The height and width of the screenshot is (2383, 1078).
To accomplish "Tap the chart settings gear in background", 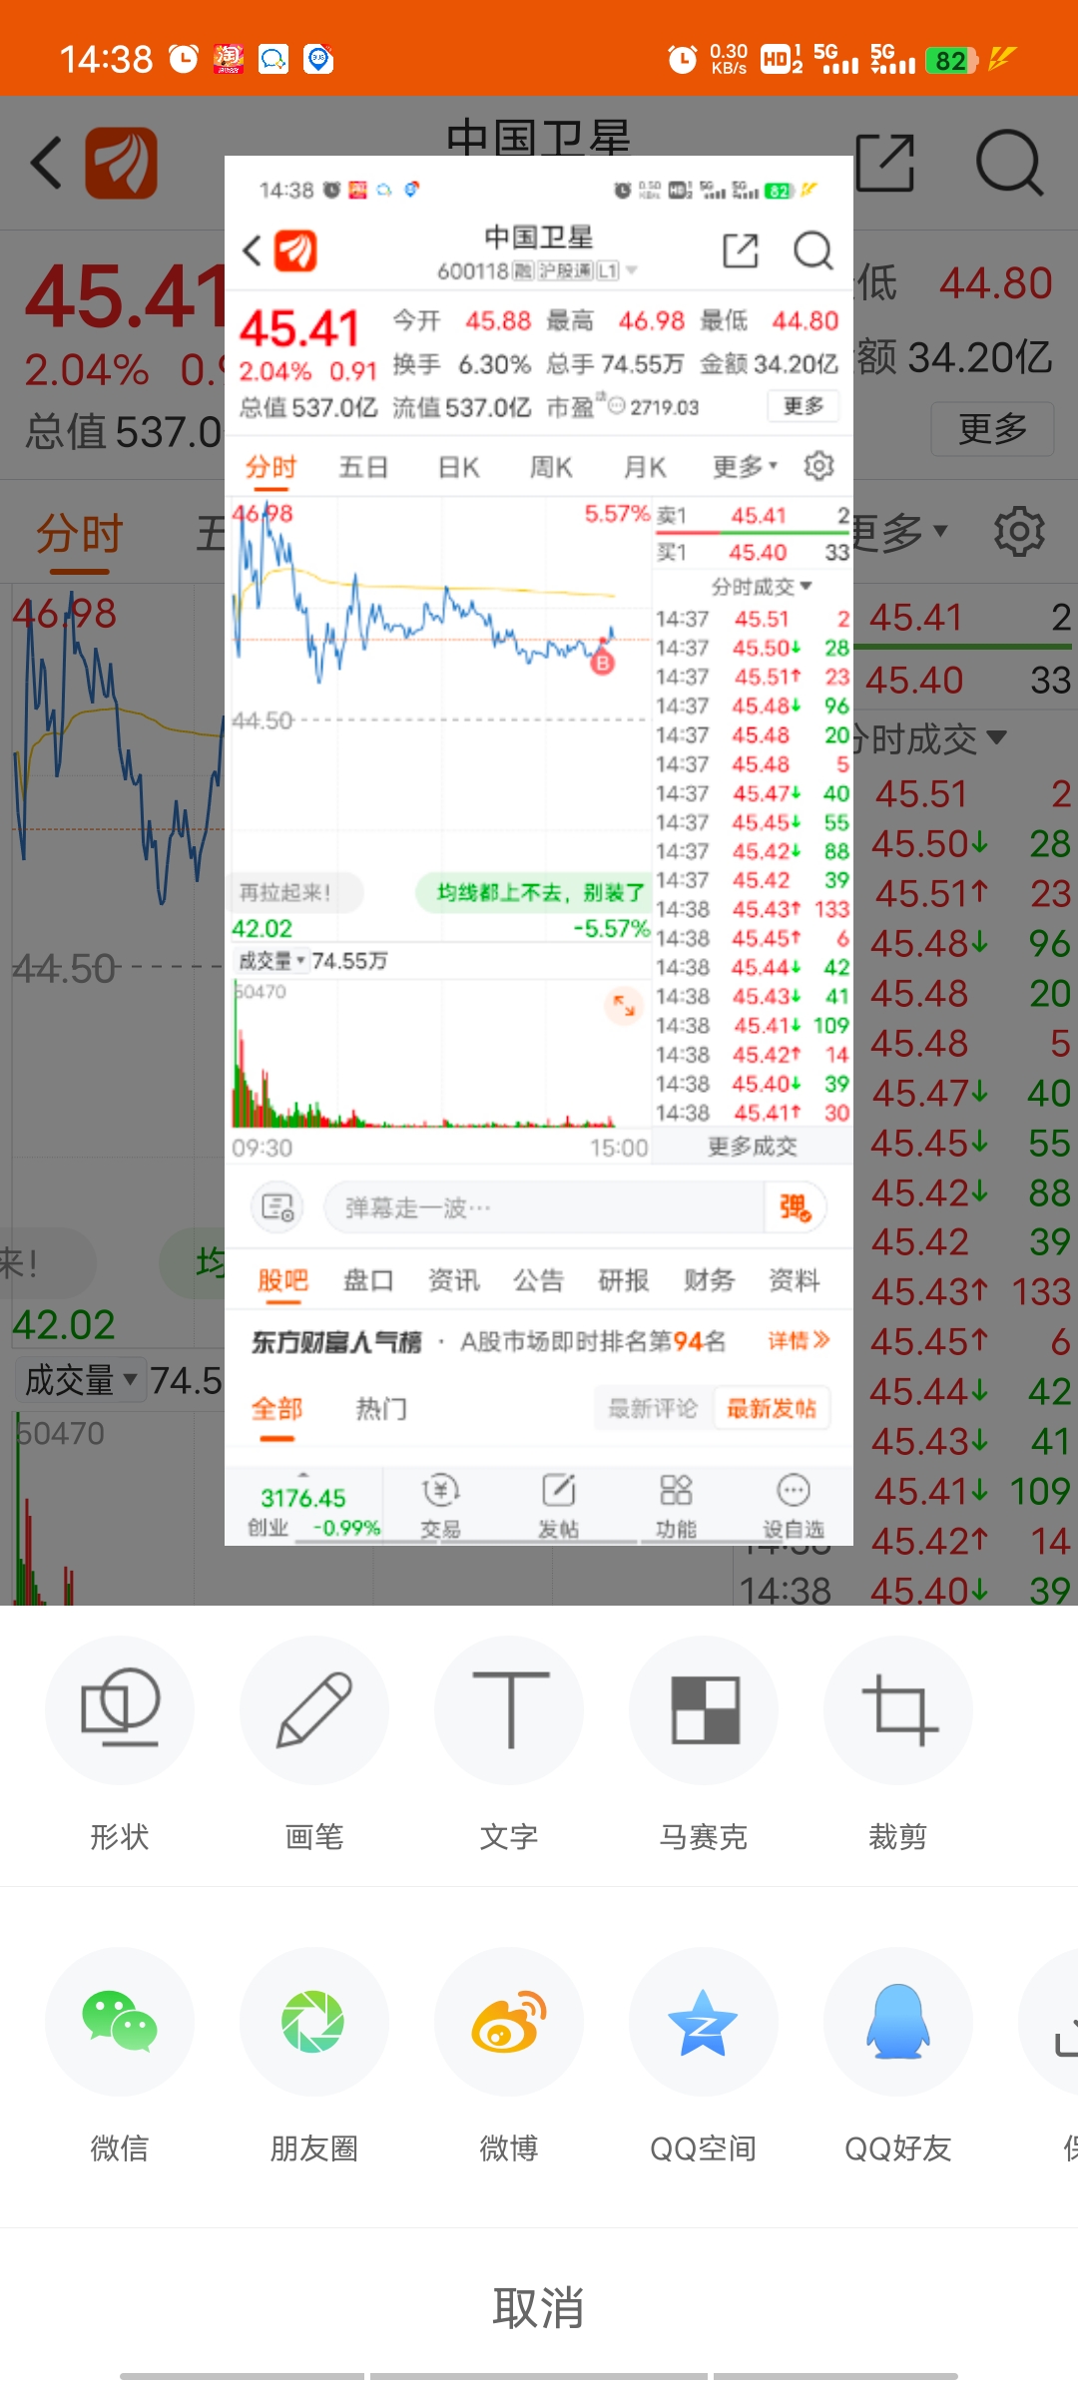I will pos(1019,531).
